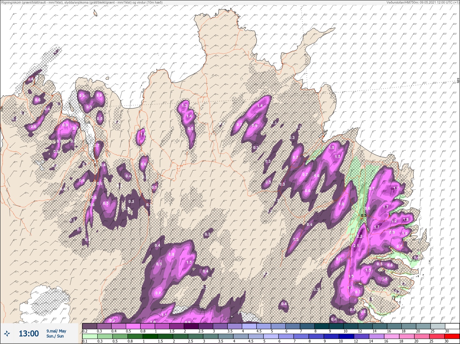Click the Veðurstofan/HM750m model run timestamp
Screen dimensions: 460x344
pos(423,2)
